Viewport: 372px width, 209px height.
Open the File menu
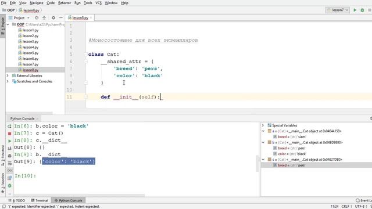pyautogui.click(x=3, y=3)
